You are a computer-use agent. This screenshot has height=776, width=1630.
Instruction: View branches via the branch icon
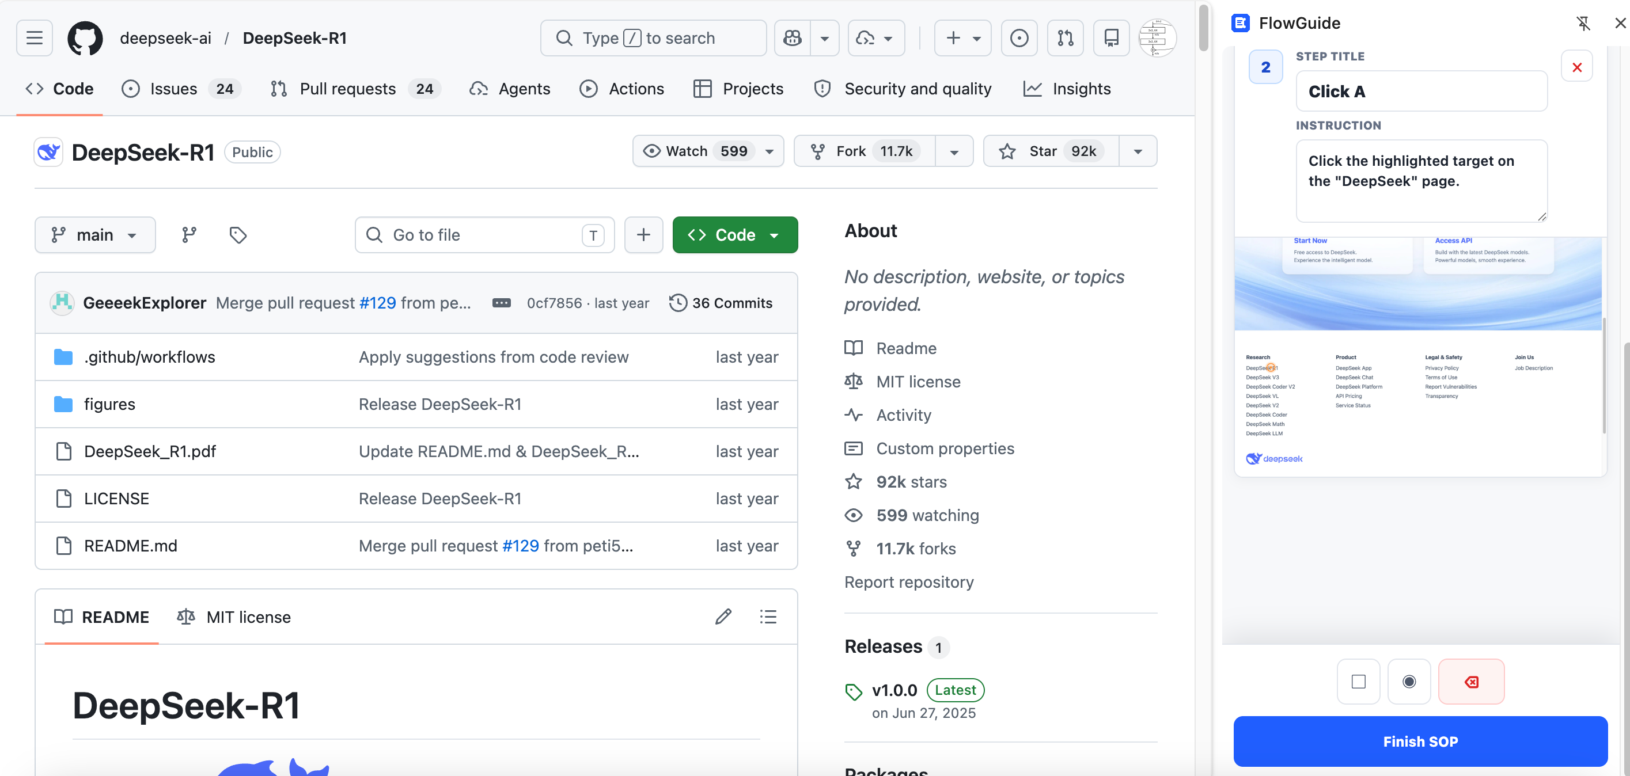(x=188, y=235)
